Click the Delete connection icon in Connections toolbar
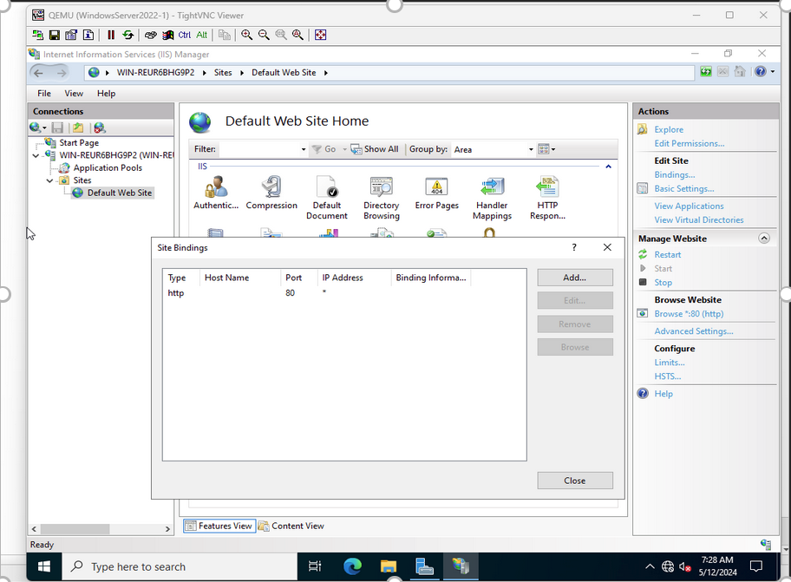Image resolution: width=791 pixels, height=582 pixels. pyautogui.click(x=100, y=128)
